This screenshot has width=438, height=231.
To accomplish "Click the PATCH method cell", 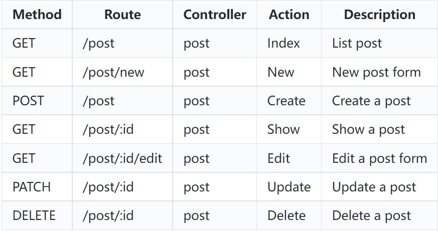I will pyautogui.click(x=37, y=187).
